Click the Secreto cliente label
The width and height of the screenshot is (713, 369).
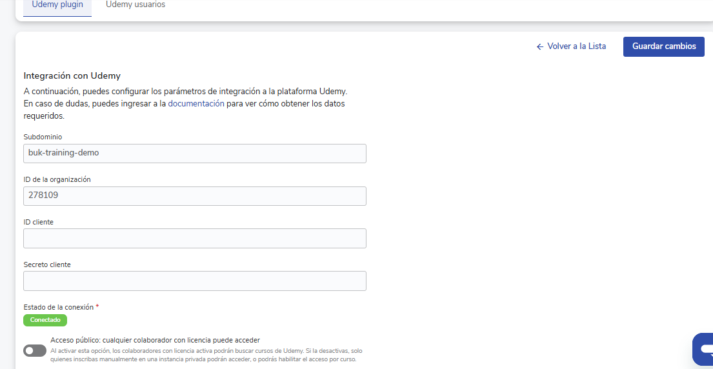47,264
